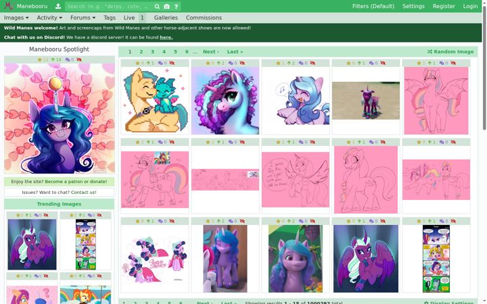The width and height of the screenshot is (487, 304).
Task: Click the Register link
Action: point(444,6)
